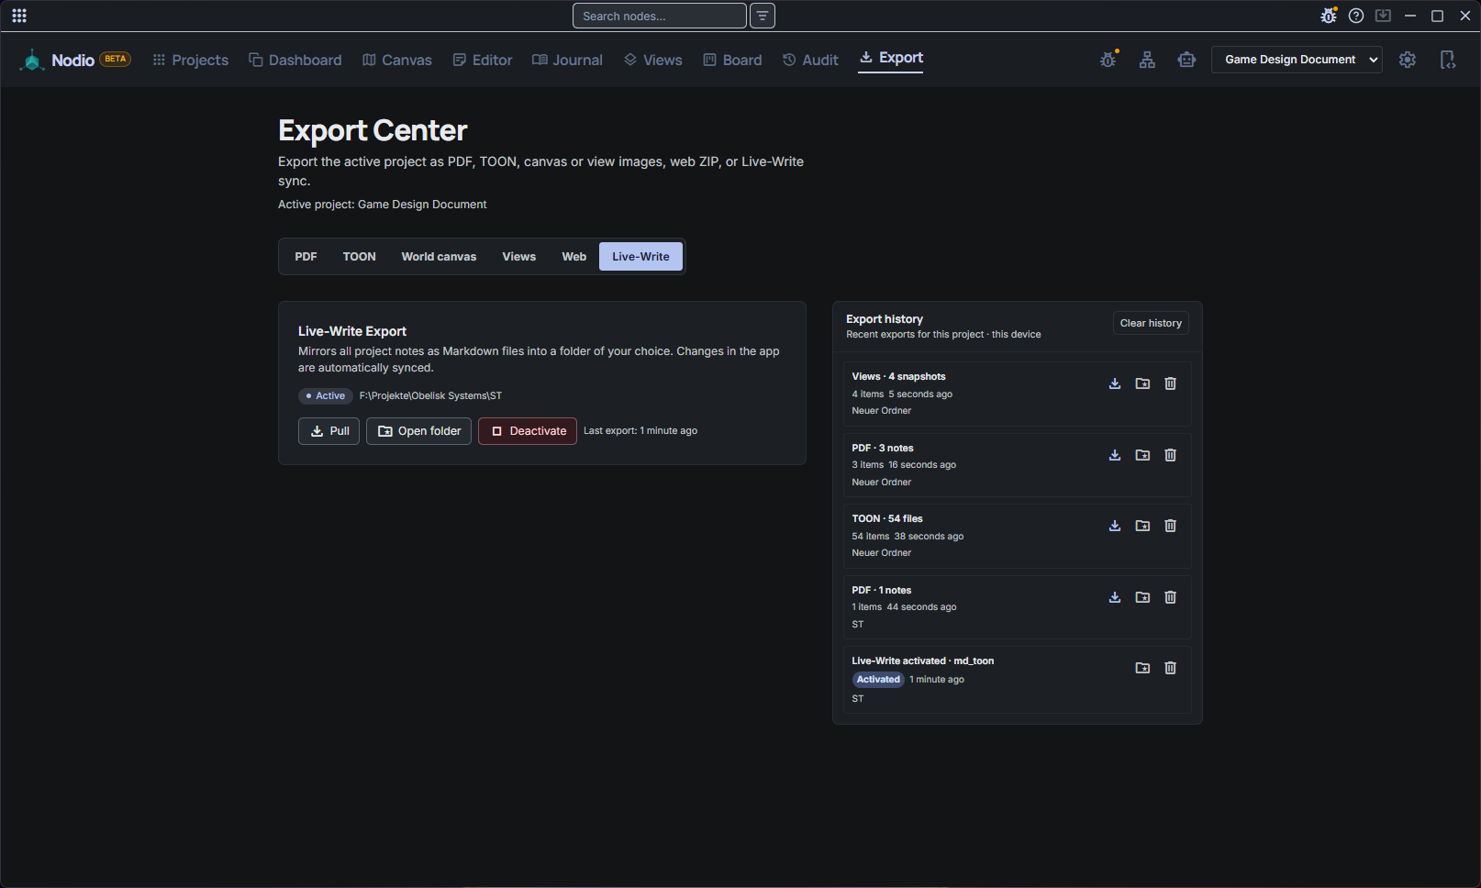The height and width of the screenshot is (888, 1481).
Task: Click the Active status badge
Action: 326,396
